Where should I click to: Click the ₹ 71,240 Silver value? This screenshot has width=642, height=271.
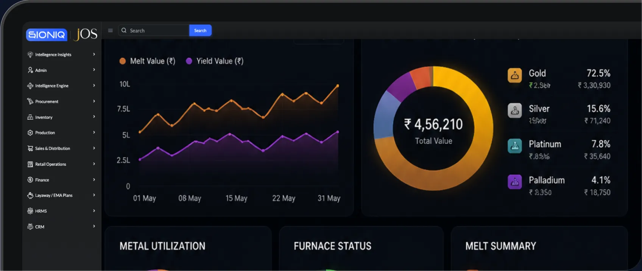pyautogui.click(x=597, y=121)
